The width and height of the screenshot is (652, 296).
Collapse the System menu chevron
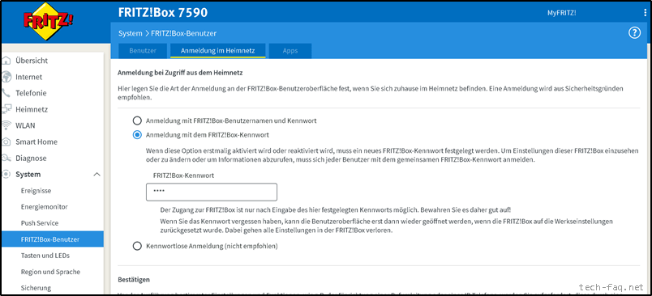(97, 175)
